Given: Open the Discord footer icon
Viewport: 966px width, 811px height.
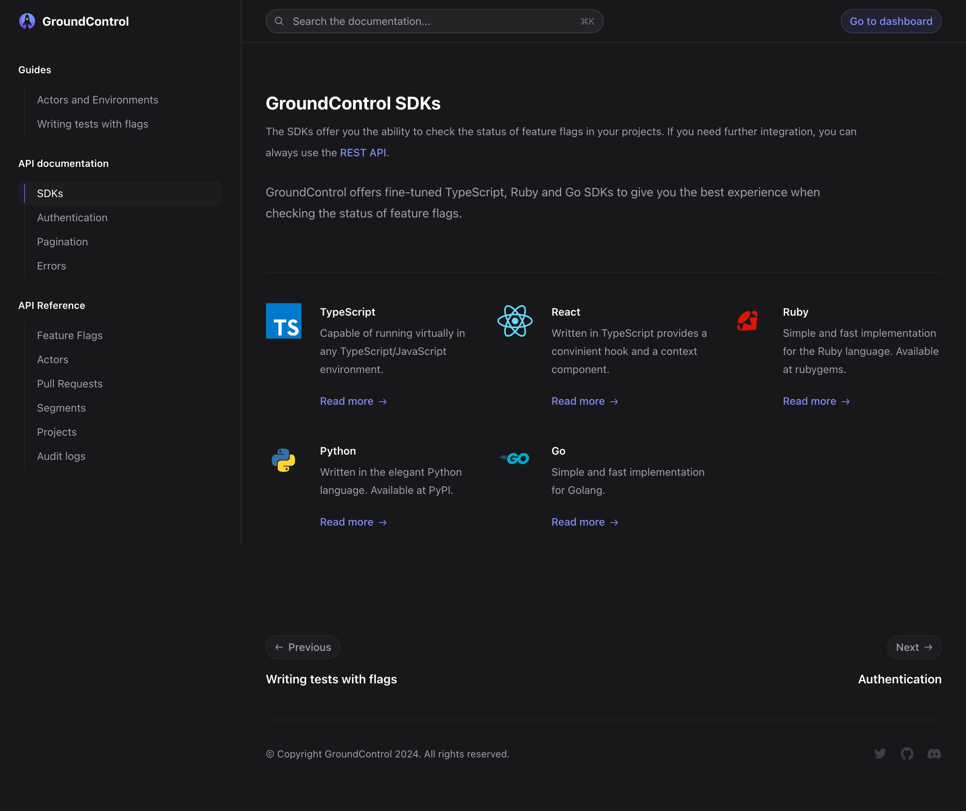Looking at the screenshot, I should point(934,754).
